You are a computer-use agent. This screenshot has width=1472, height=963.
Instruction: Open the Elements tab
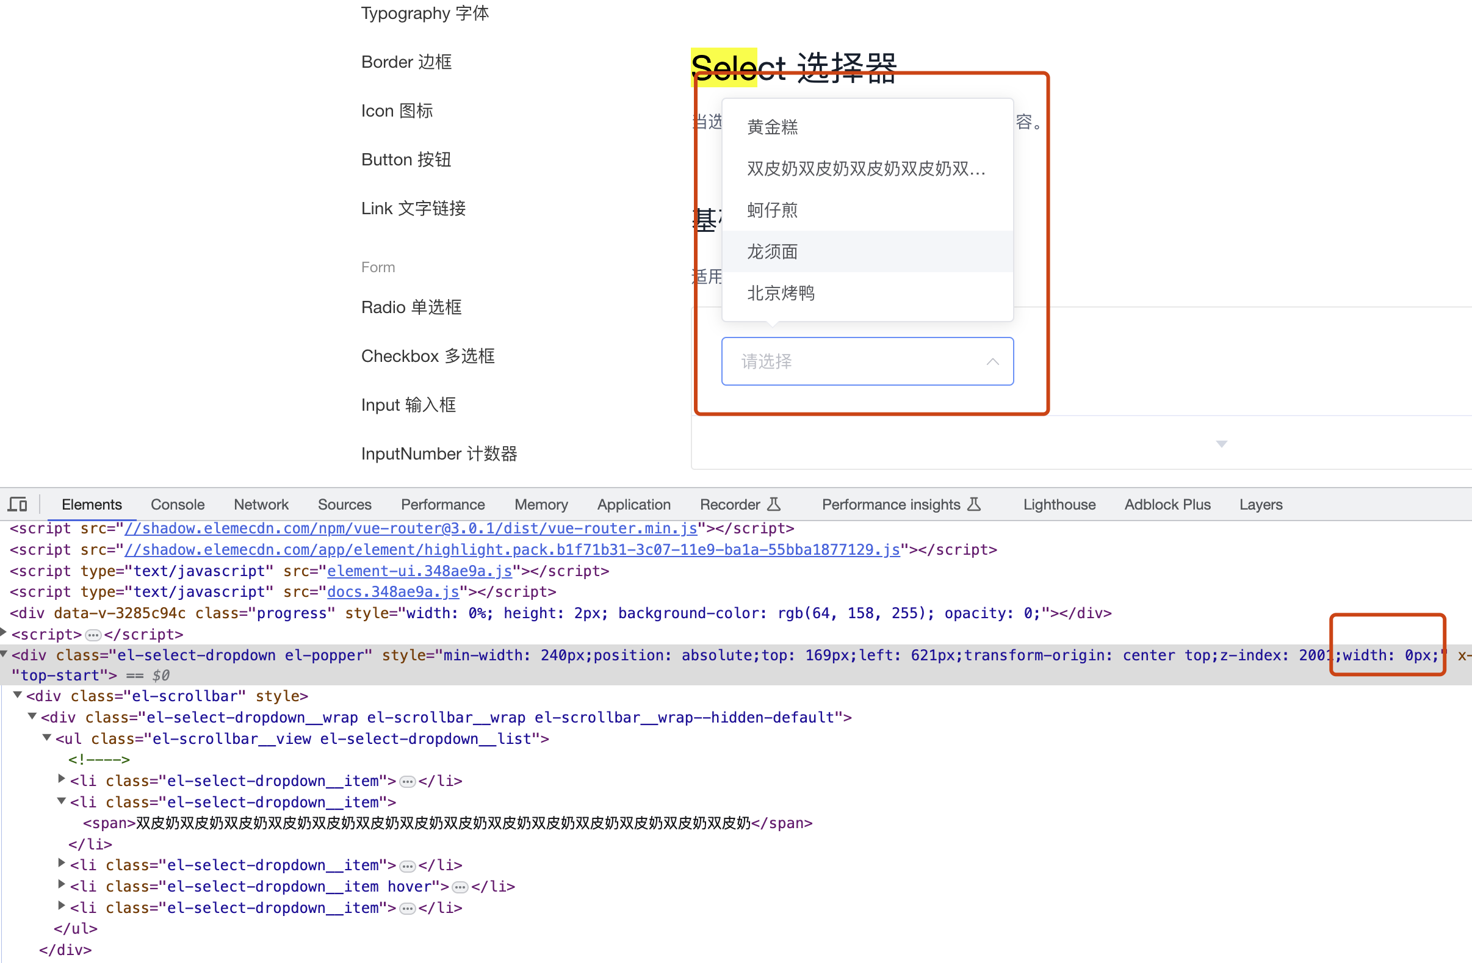tap(92, 505)
